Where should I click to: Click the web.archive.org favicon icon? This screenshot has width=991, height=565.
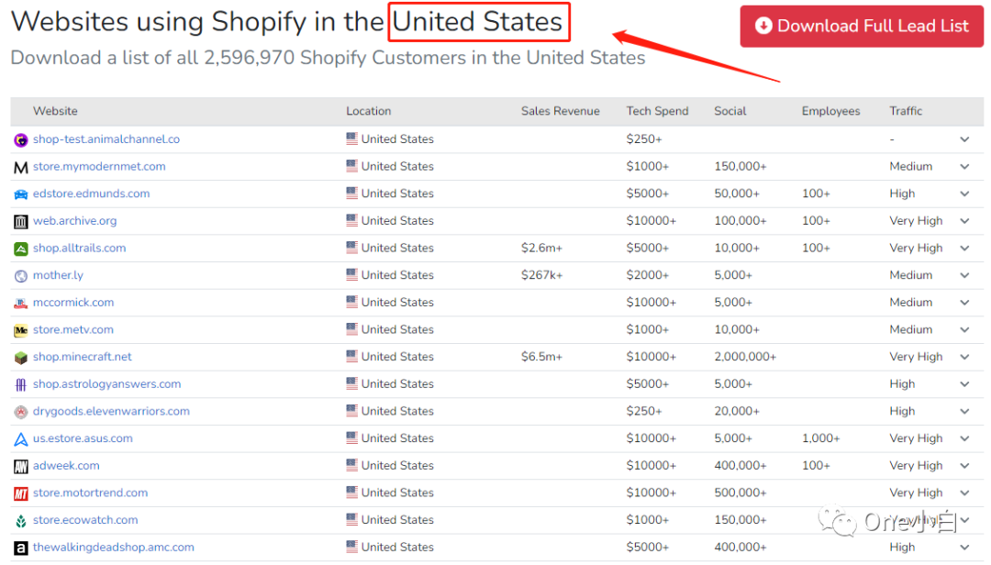point(21,221)
